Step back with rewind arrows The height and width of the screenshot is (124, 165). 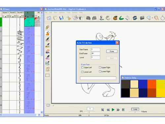pos(108,110)
